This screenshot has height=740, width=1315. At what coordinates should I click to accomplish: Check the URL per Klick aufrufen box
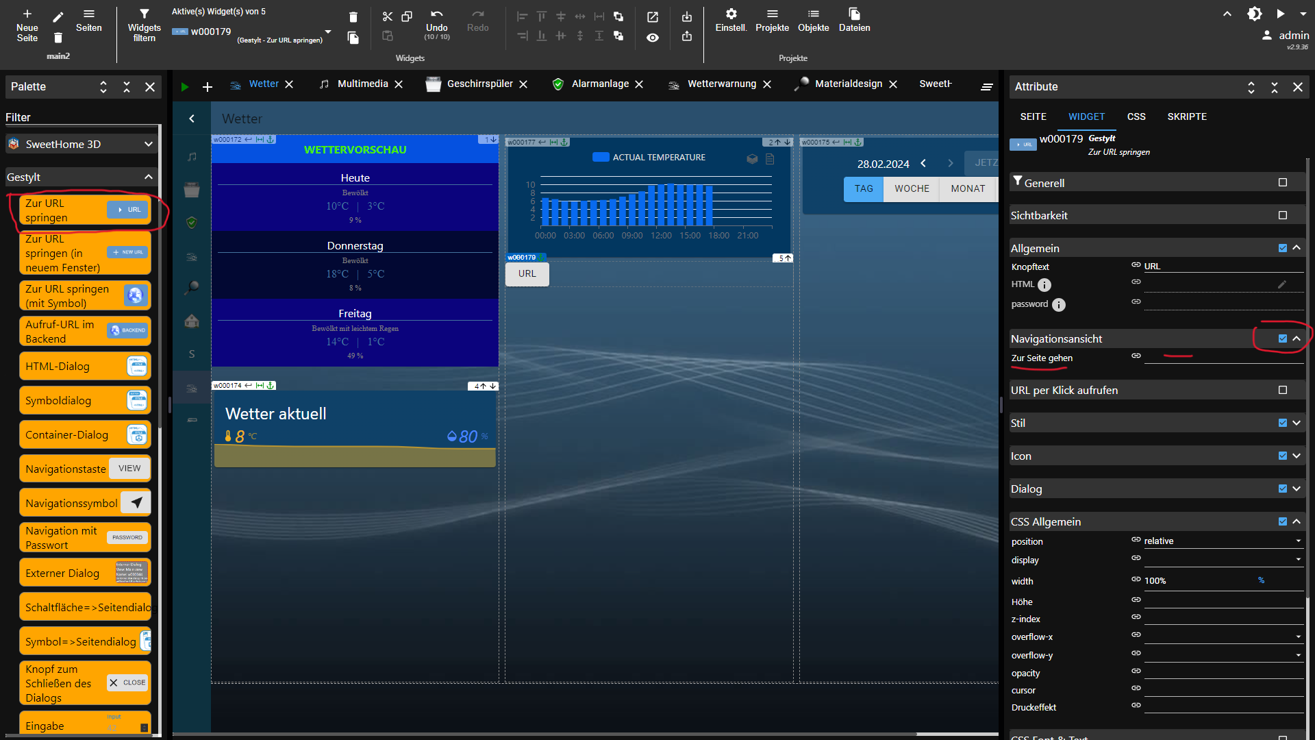tap(1282, 390)
